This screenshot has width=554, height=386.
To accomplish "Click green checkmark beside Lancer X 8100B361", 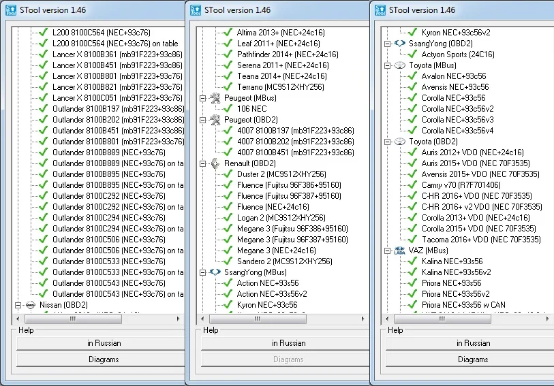I will click(43, 54).
